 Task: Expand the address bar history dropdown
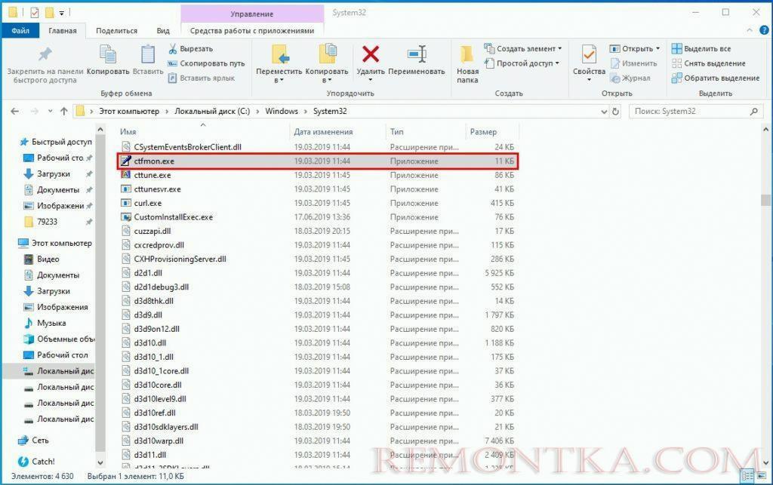coord(604,112)
